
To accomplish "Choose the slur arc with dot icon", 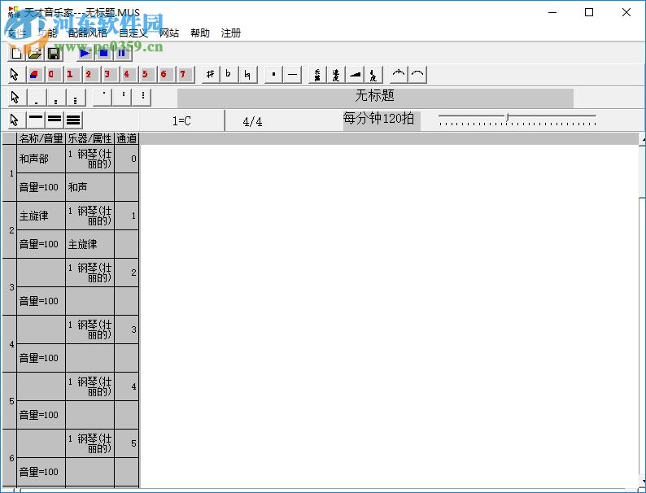I will (x=399, y=75).
